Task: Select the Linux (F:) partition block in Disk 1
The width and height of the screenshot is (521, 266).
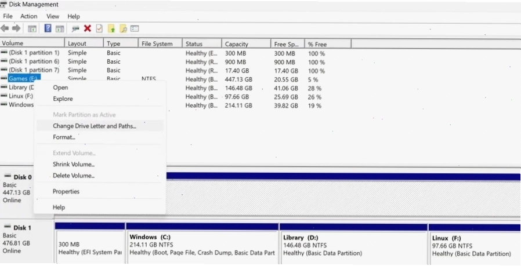Action: point(475,244)
